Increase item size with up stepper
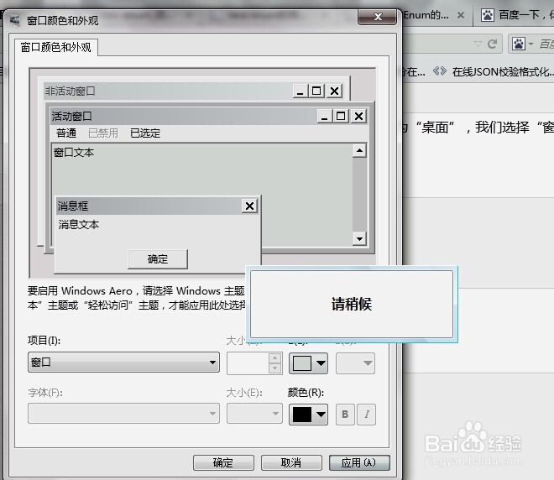This screenshot has height=480, width=554. 274,358
